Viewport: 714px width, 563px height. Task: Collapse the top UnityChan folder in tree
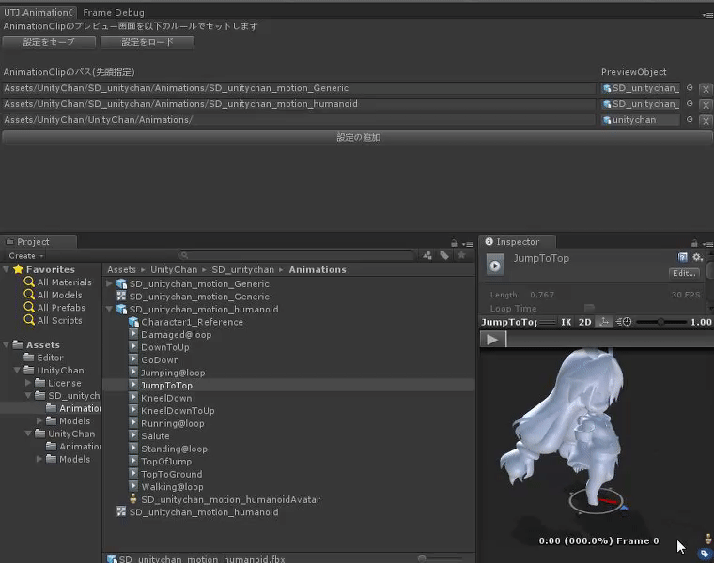(x=17, y=371)
